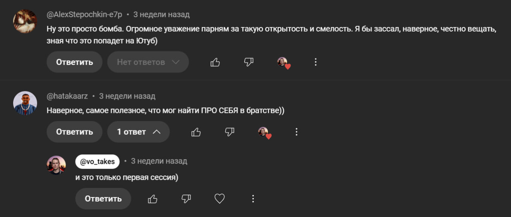511x217 pixels.
Task: Click "Ответить" under AlexStepochkin comment
Action: [74, 62]
